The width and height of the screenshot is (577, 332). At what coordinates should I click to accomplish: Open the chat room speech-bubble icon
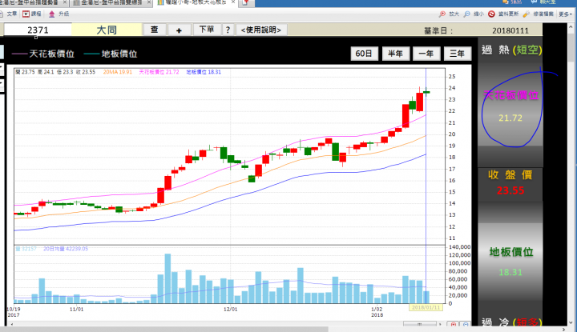point(535,2)
